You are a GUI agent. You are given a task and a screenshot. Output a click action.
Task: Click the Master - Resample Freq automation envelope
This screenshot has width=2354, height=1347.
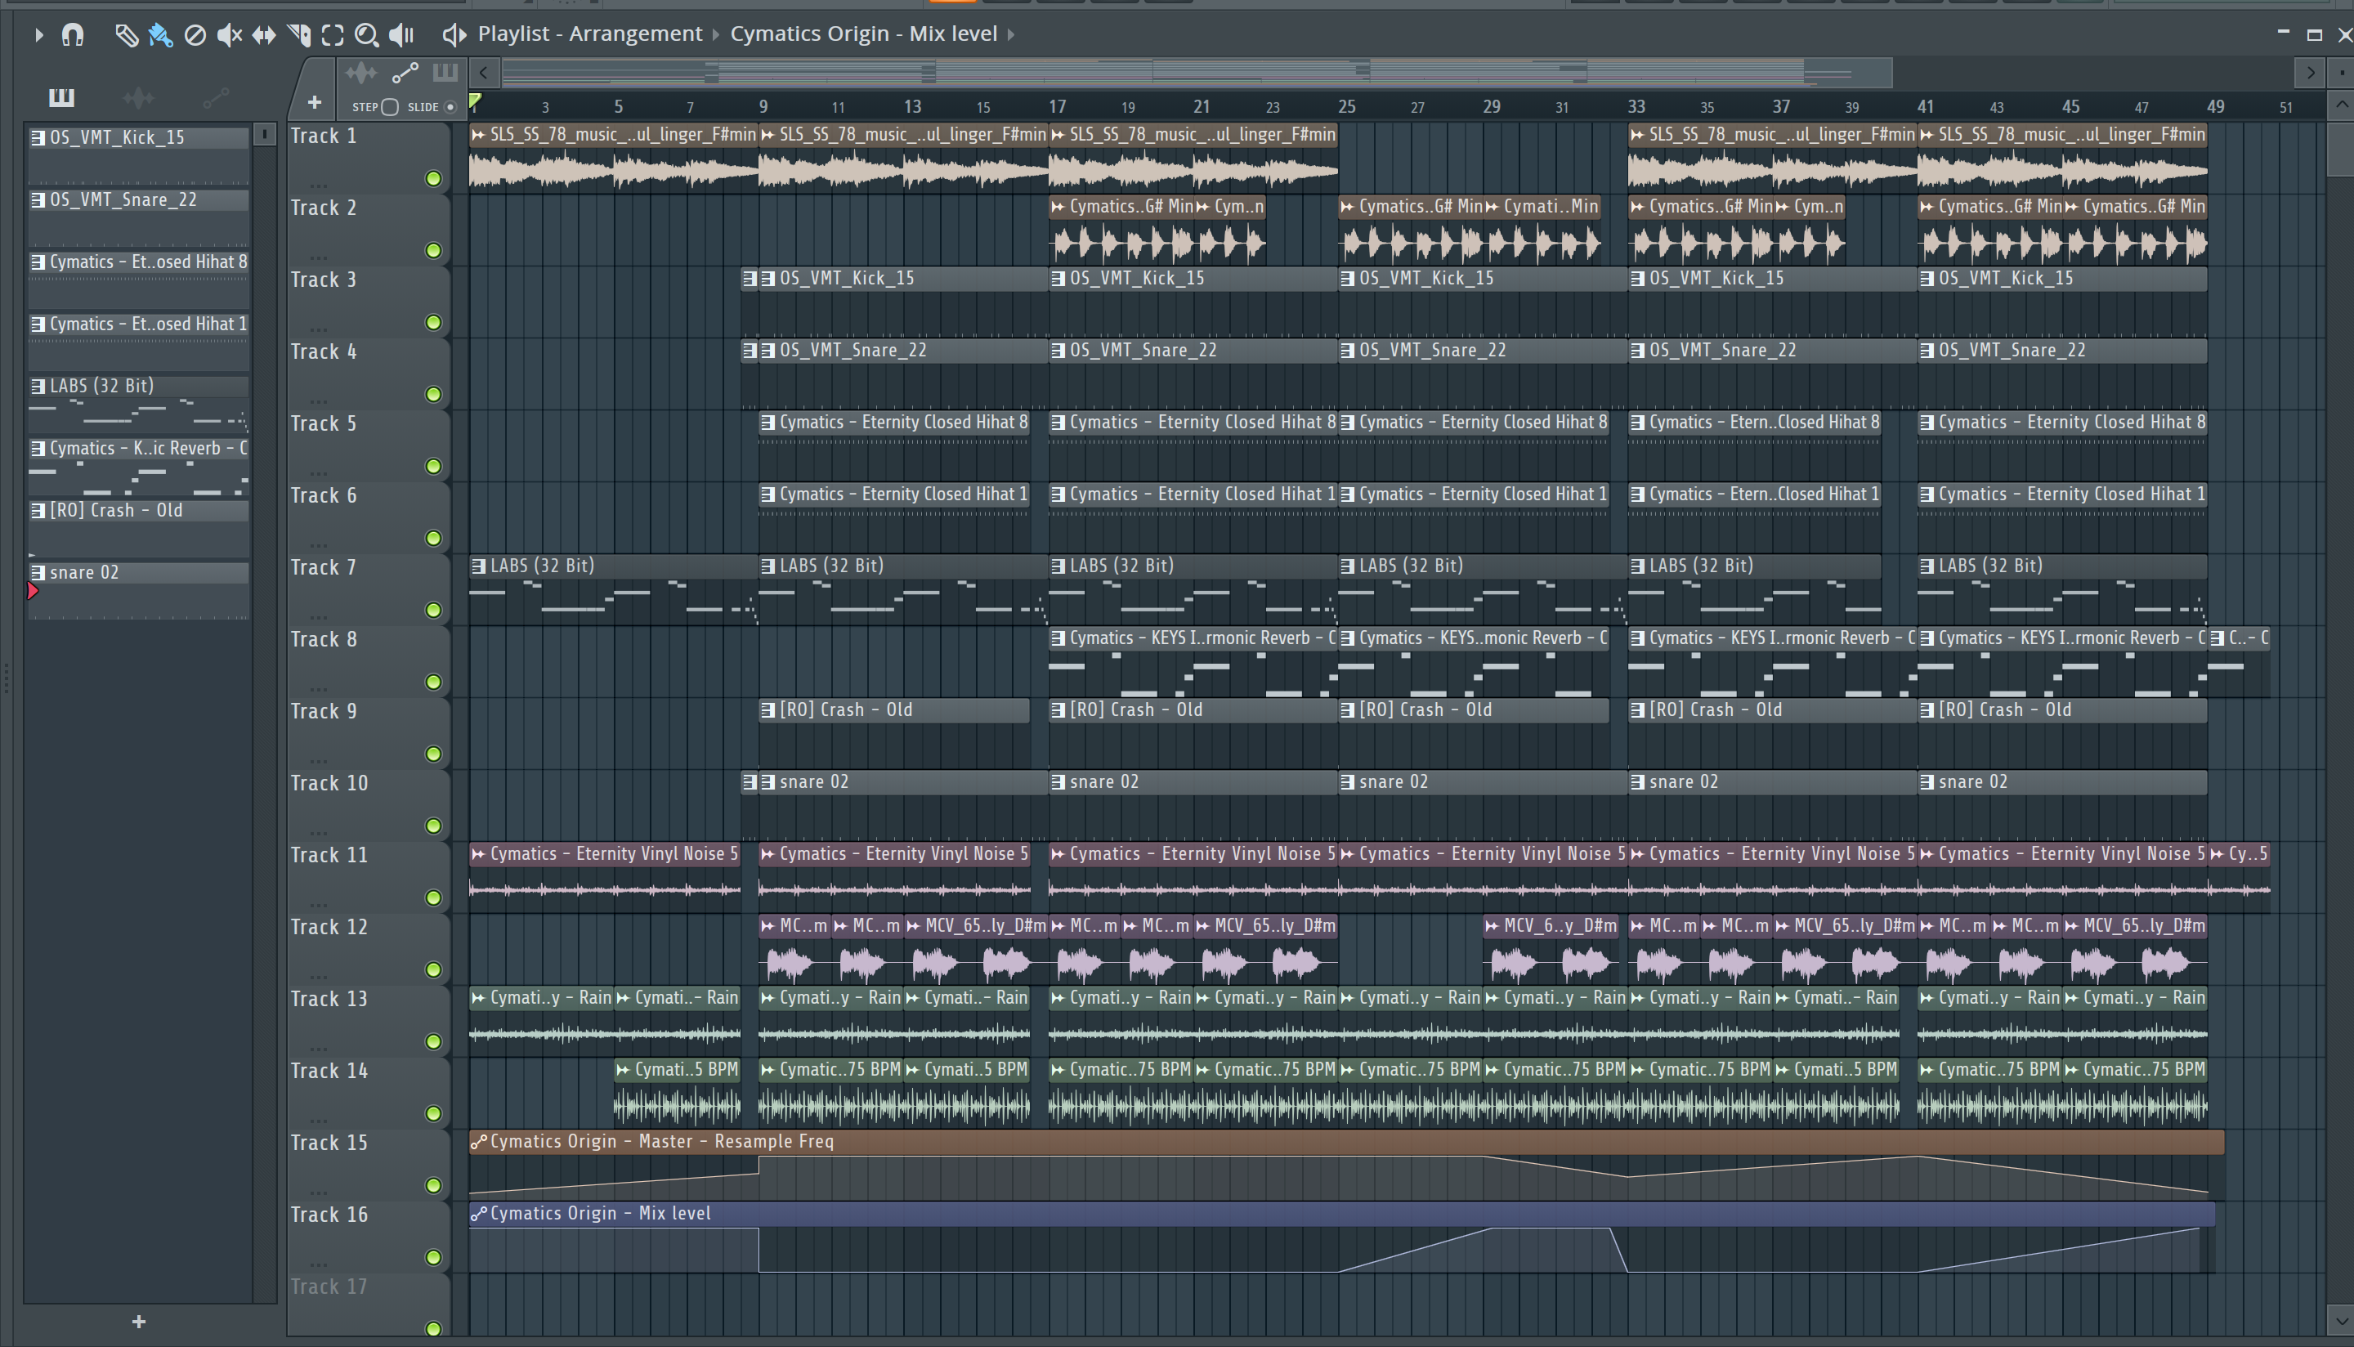1346,1177
